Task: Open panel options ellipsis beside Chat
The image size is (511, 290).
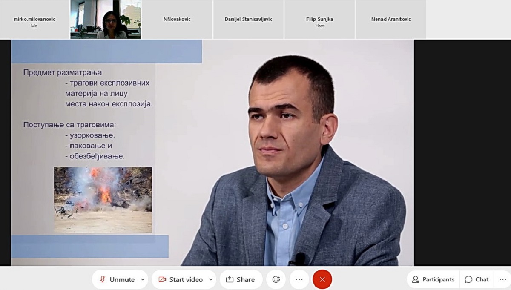Action: point(502,279)
